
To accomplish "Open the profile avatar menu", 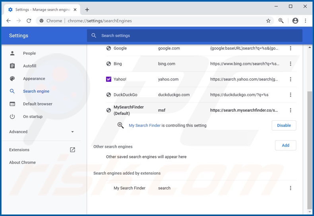I will pyautogui.click(x=295, y=21).
